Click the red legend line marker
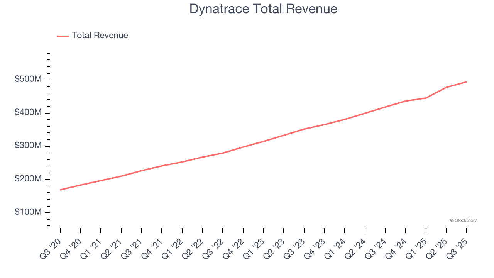This screenshot has height=278, width=494. pyautogui.click(x=63, y=35)
